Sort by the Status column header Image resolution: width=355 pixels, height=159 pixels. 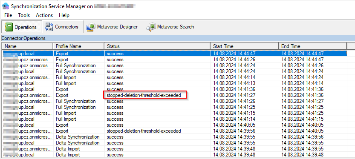coord(157,46)
